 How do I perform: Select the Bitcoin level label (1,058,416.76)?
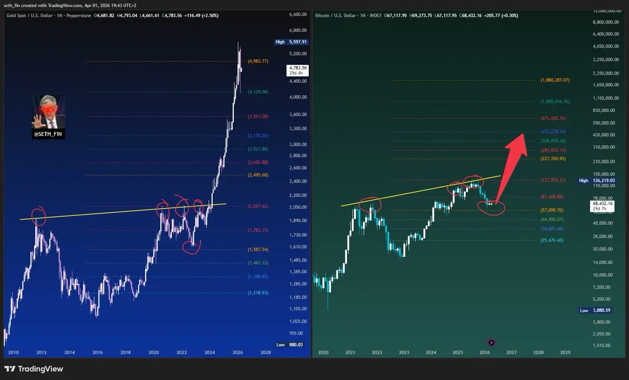pyautogui.click(x=555, y=102)
